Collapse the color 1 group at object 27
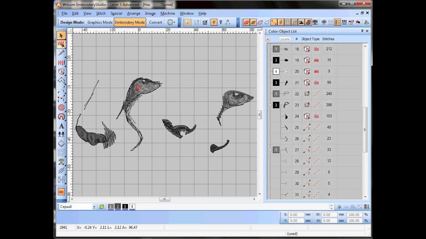This screenshot has width=426, height=239. (x=270, y=150)
